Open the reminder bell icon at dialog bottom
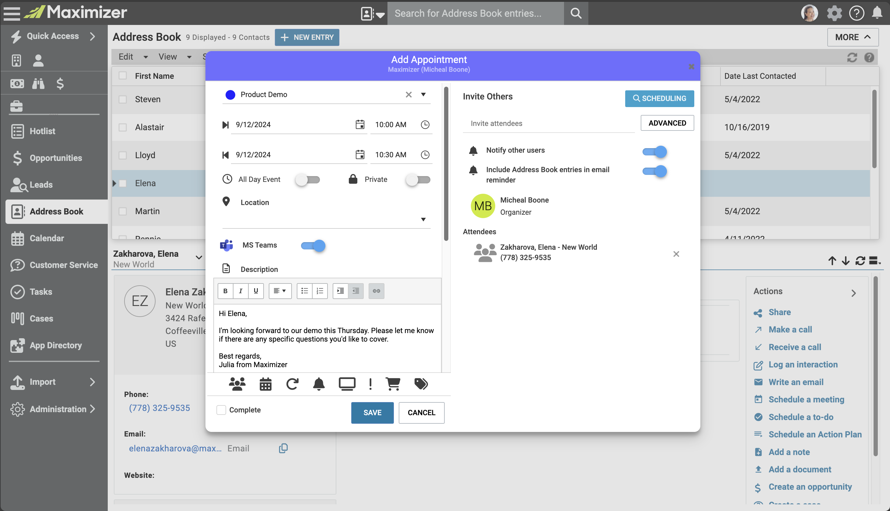The image size is (890, 511). pyautogui.click(x=319, y=384)
